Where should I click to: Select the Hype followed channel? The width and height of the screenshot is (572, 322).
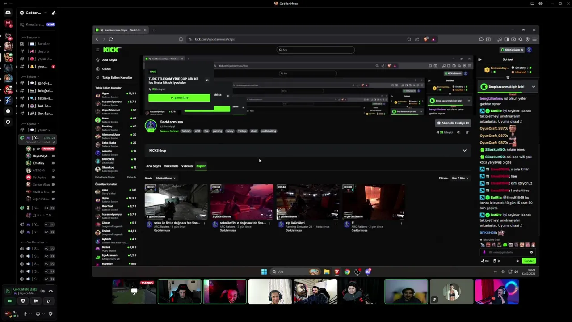point(116,94)
